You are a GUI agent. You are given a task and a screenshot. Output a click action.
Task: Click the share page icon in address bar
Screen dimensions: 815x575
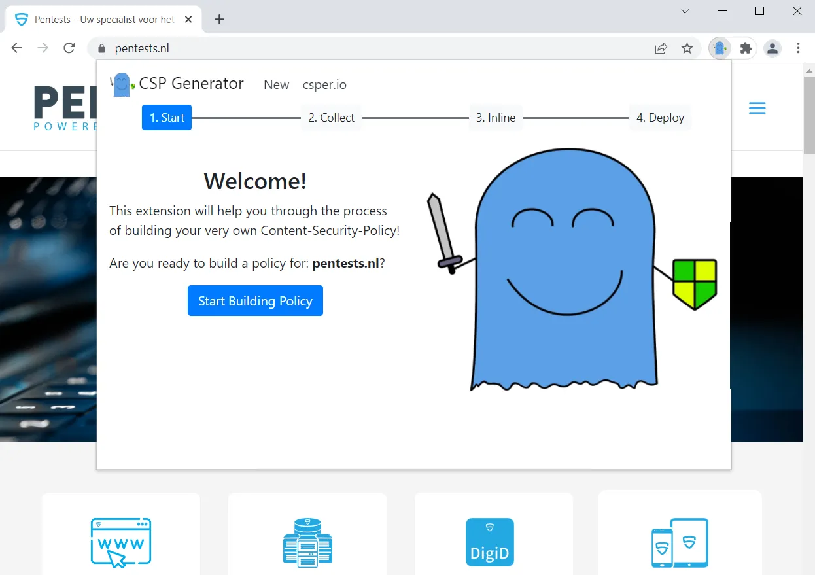click(661, 48)
